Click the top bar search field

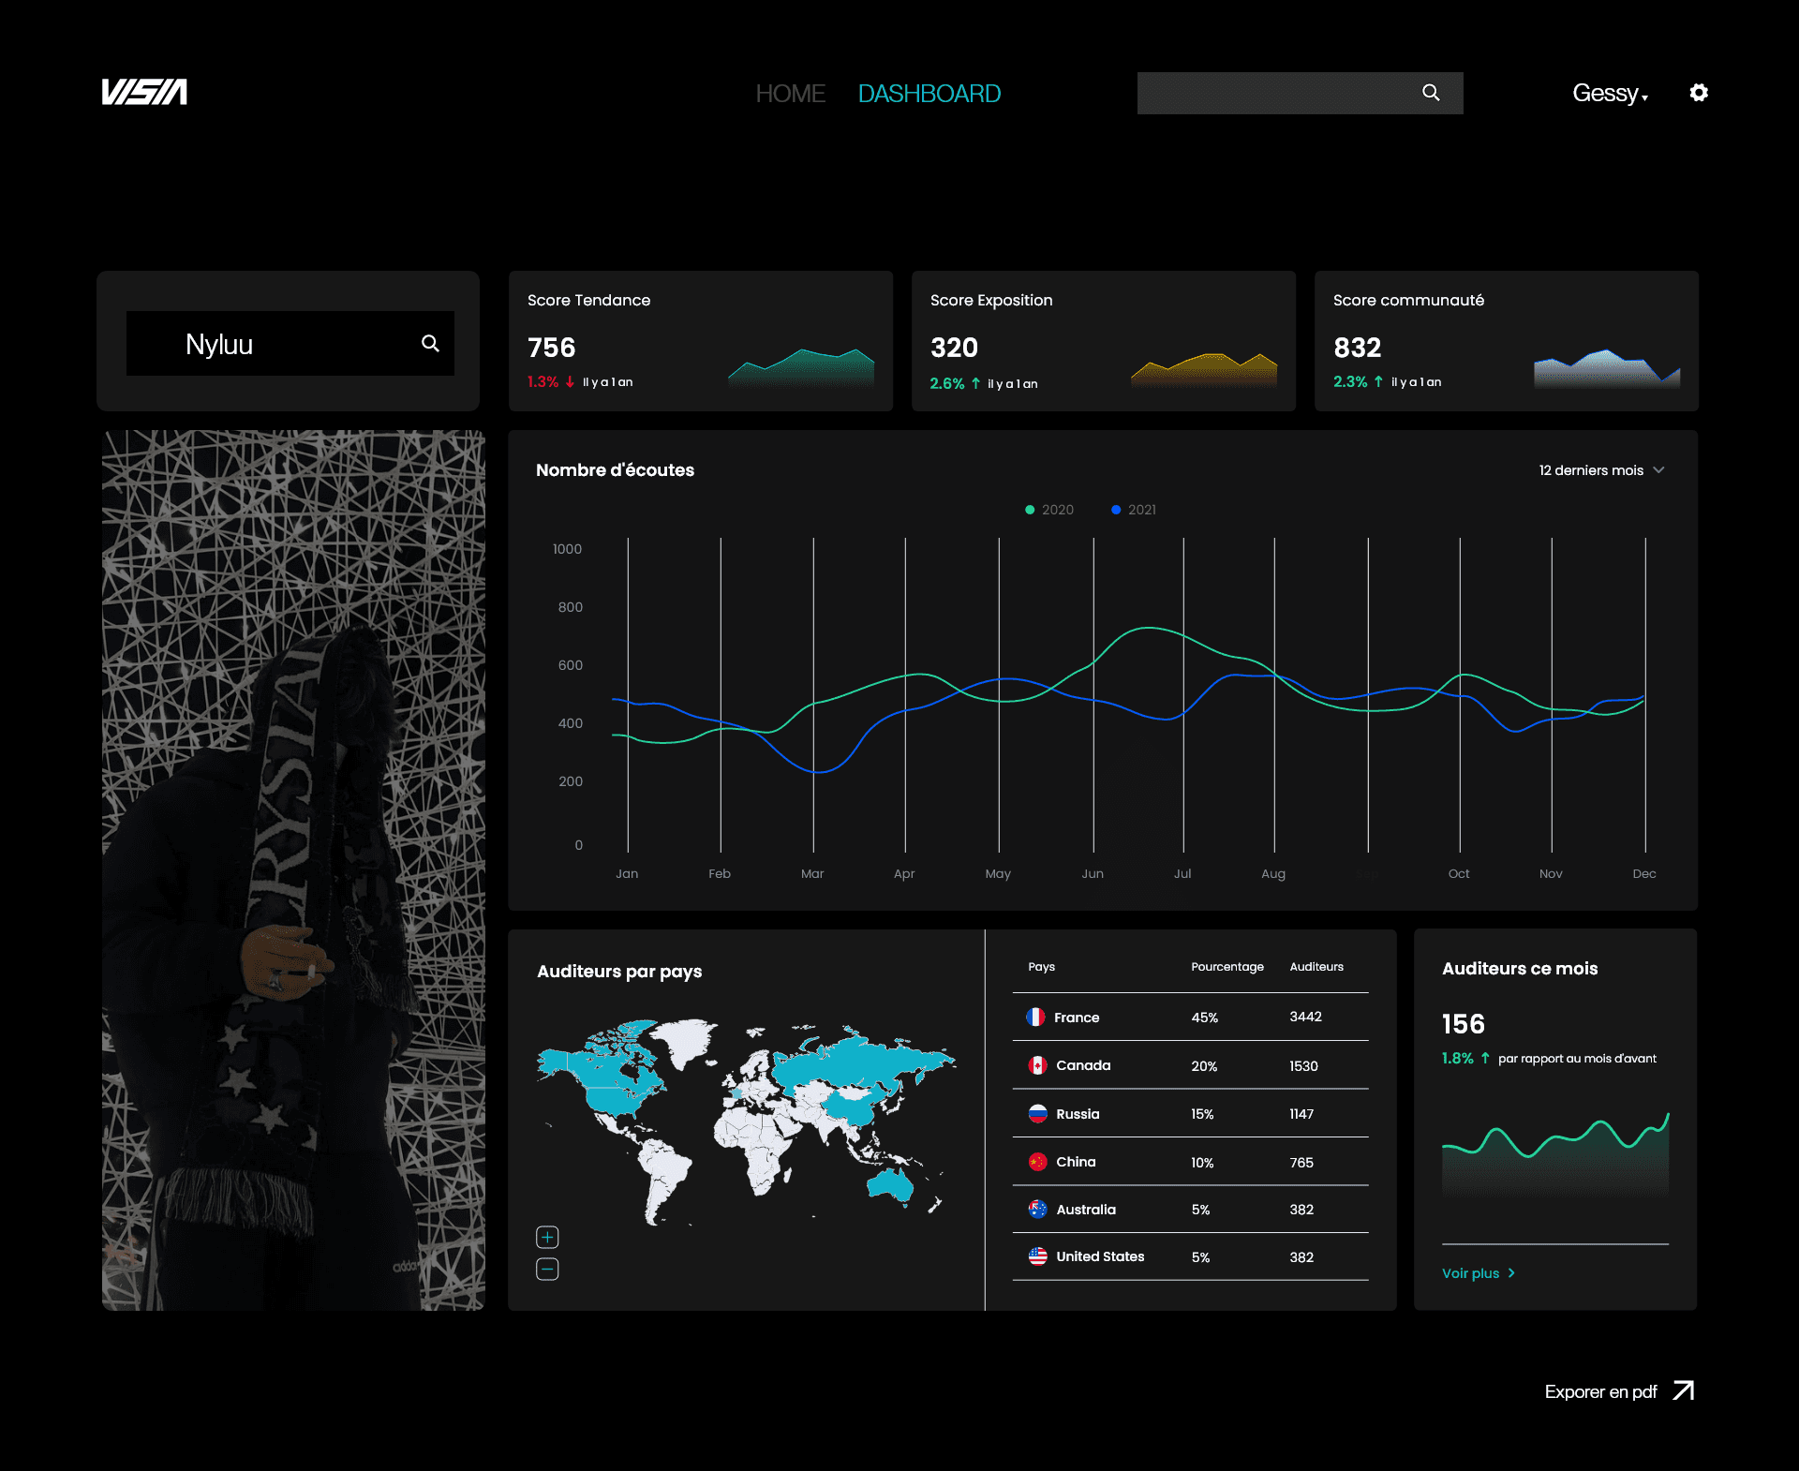click(x=1274, y=93)
